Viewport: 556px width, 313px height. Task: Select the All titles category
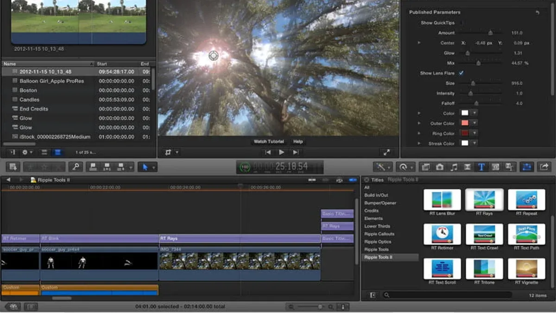pos(367,187)
